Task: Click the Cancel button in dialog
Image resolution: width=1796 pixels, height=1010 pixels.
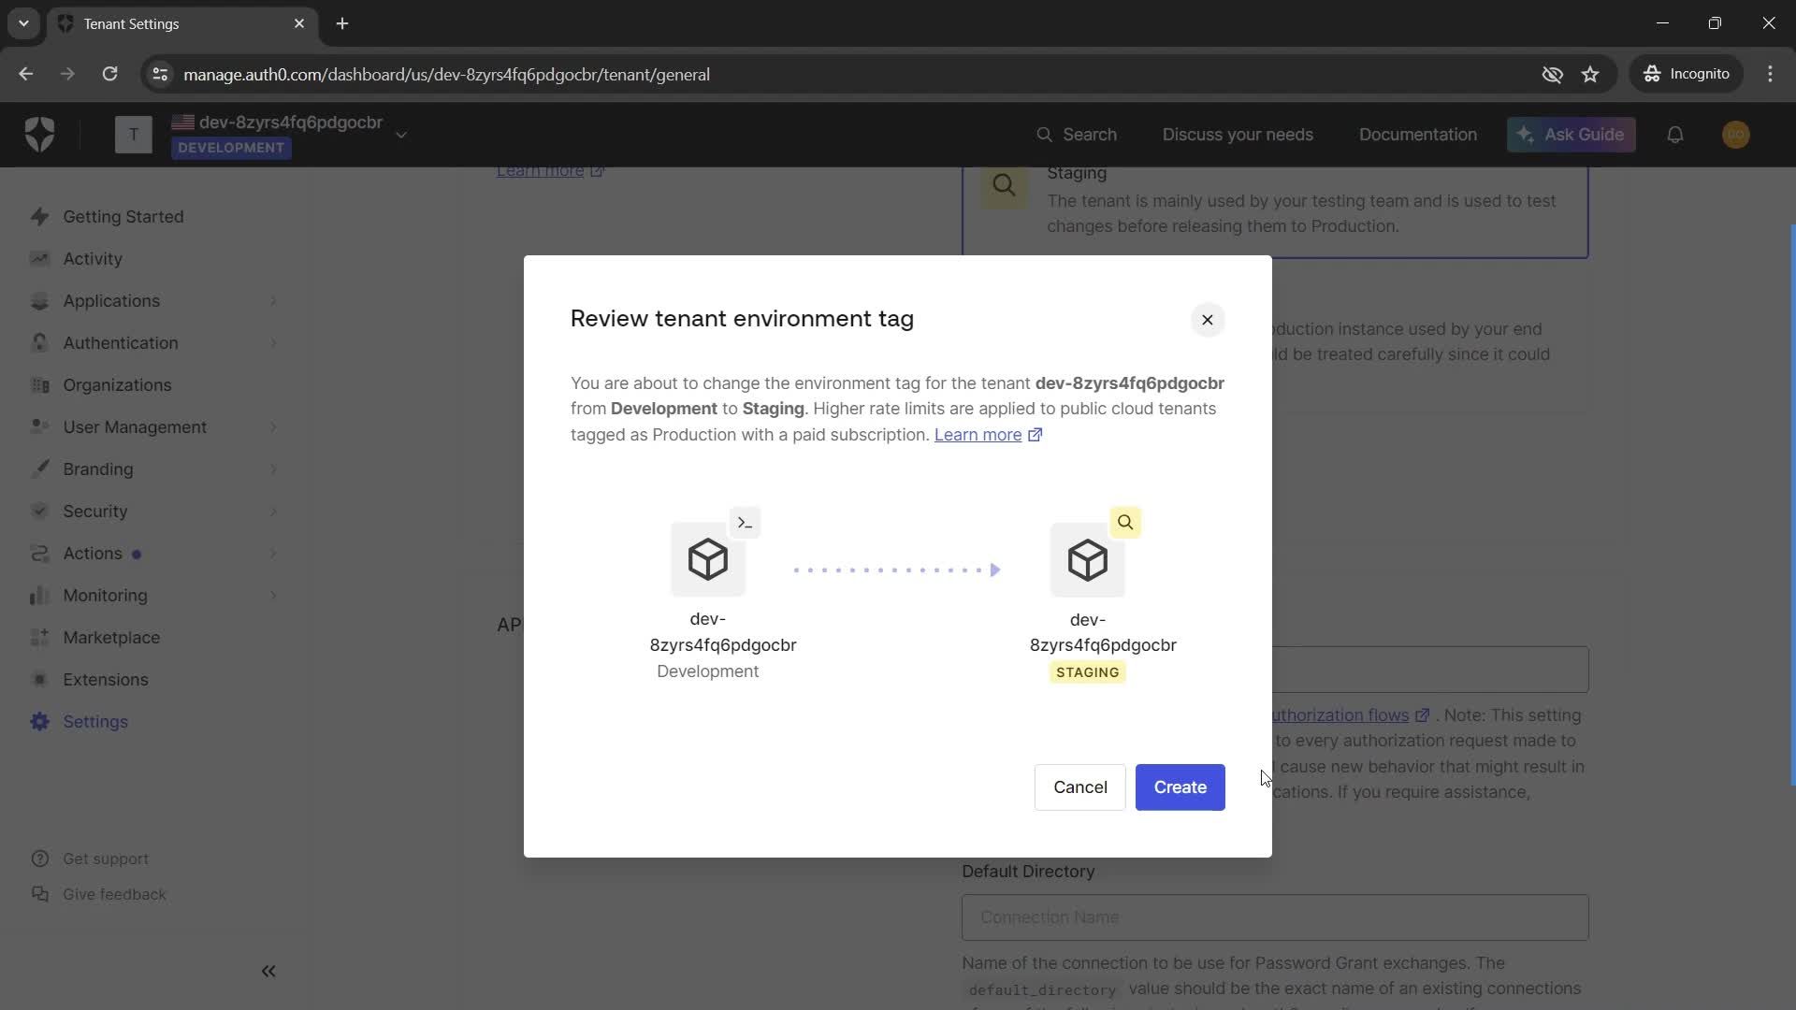Action: [x=1079, y=787]
